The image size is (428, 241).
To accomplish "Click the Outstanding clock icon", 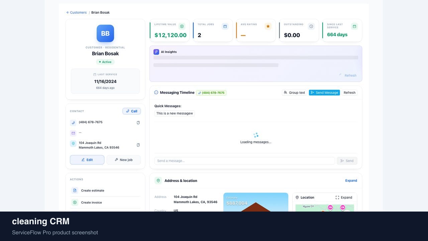I will 311,26.
